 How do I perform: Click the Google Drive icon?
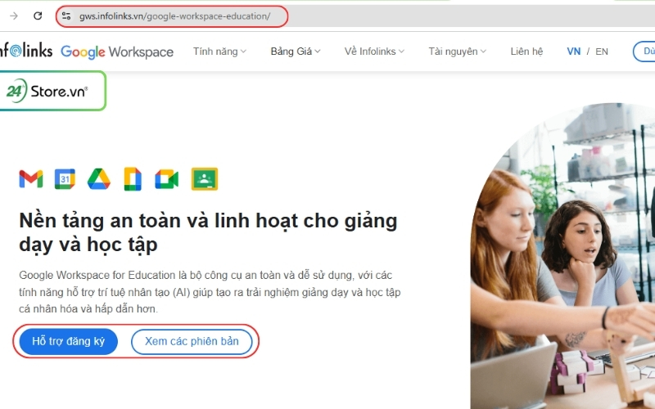click(98, 179)
